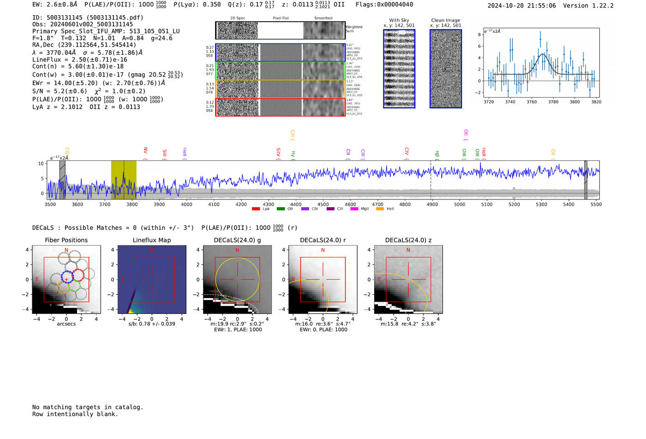
Task: Select the purple CIV legend swatch
Action: point(305,209)
